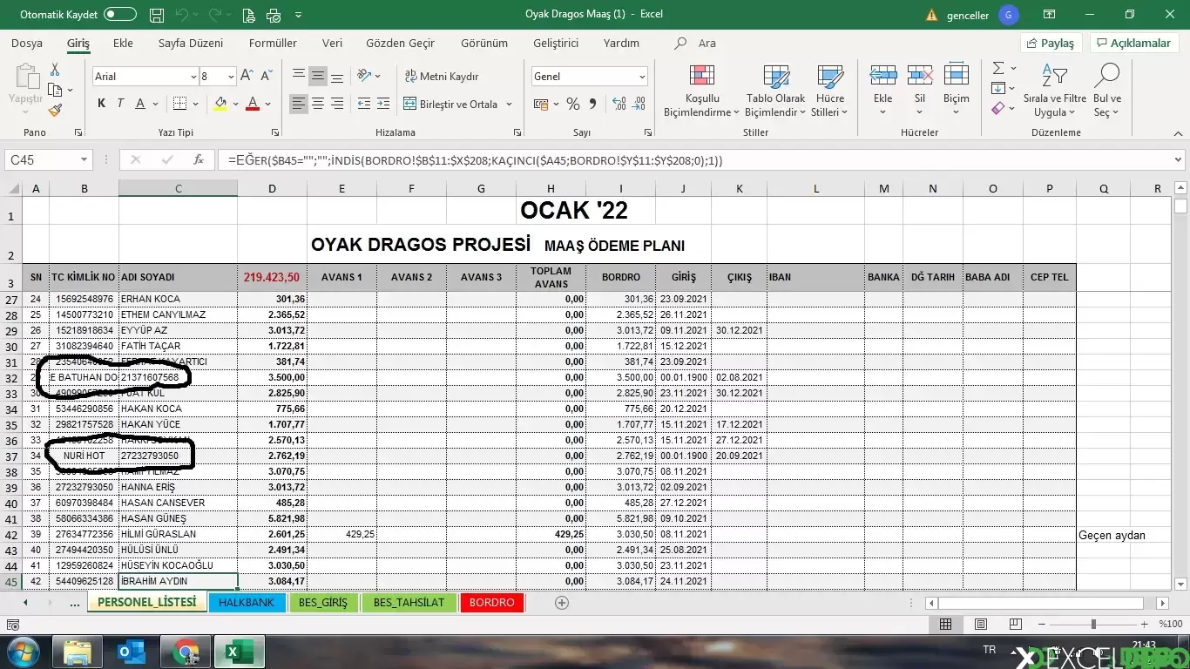The height and width of the screenshot is (669, 1190).
Task: Click the Undo arrow icon
Action: pos(181,15)
